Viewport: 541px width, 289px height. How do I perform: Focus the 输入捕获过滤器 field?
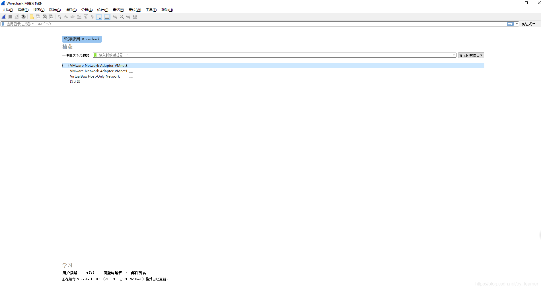(275, 55)
